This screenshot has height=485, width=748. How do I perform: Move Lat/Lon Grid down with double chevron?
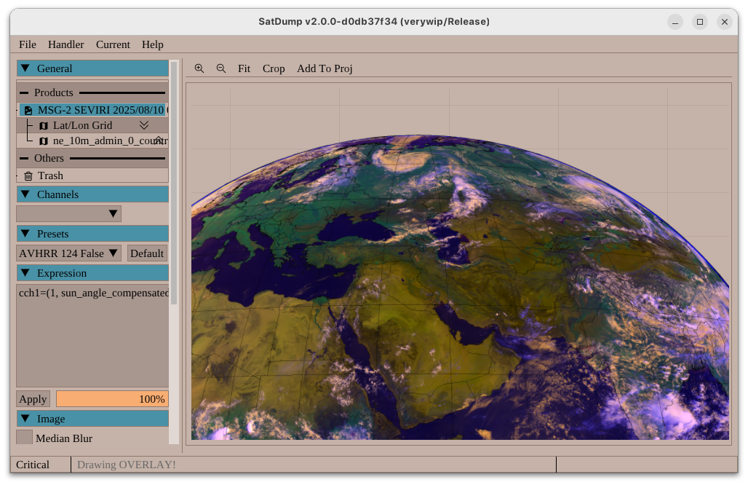[144, 125]
